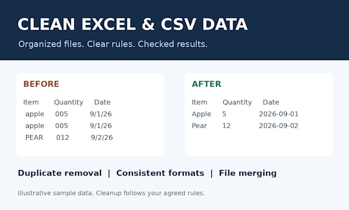The height and width of the screenshot is (210, 349).
Task: Select the 012 quantity value
Action: coord(63,138)
